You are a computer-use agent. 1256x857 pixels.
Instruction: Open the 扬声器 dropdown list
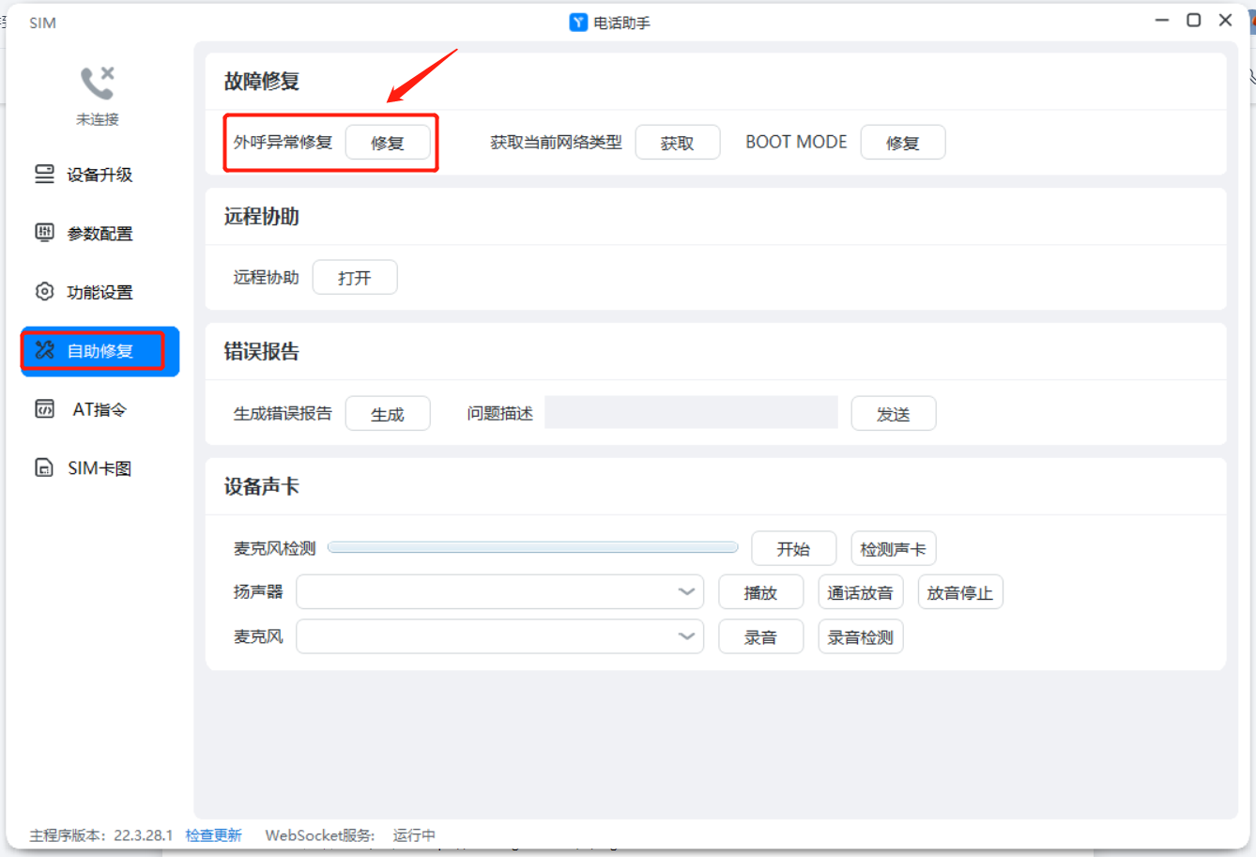pos(500,592)
